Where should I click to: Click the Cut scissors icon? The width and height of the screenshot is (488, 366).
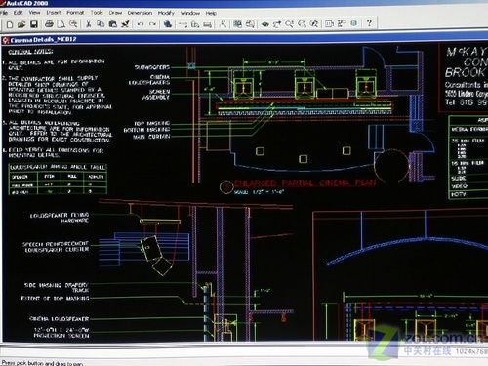click(88, 24)
